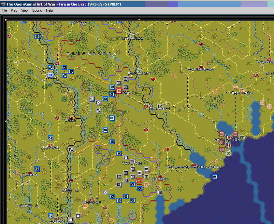Select the gray checkered unit on the Prut border
Viewport: 274px width, 224px height.
[71, 150]
